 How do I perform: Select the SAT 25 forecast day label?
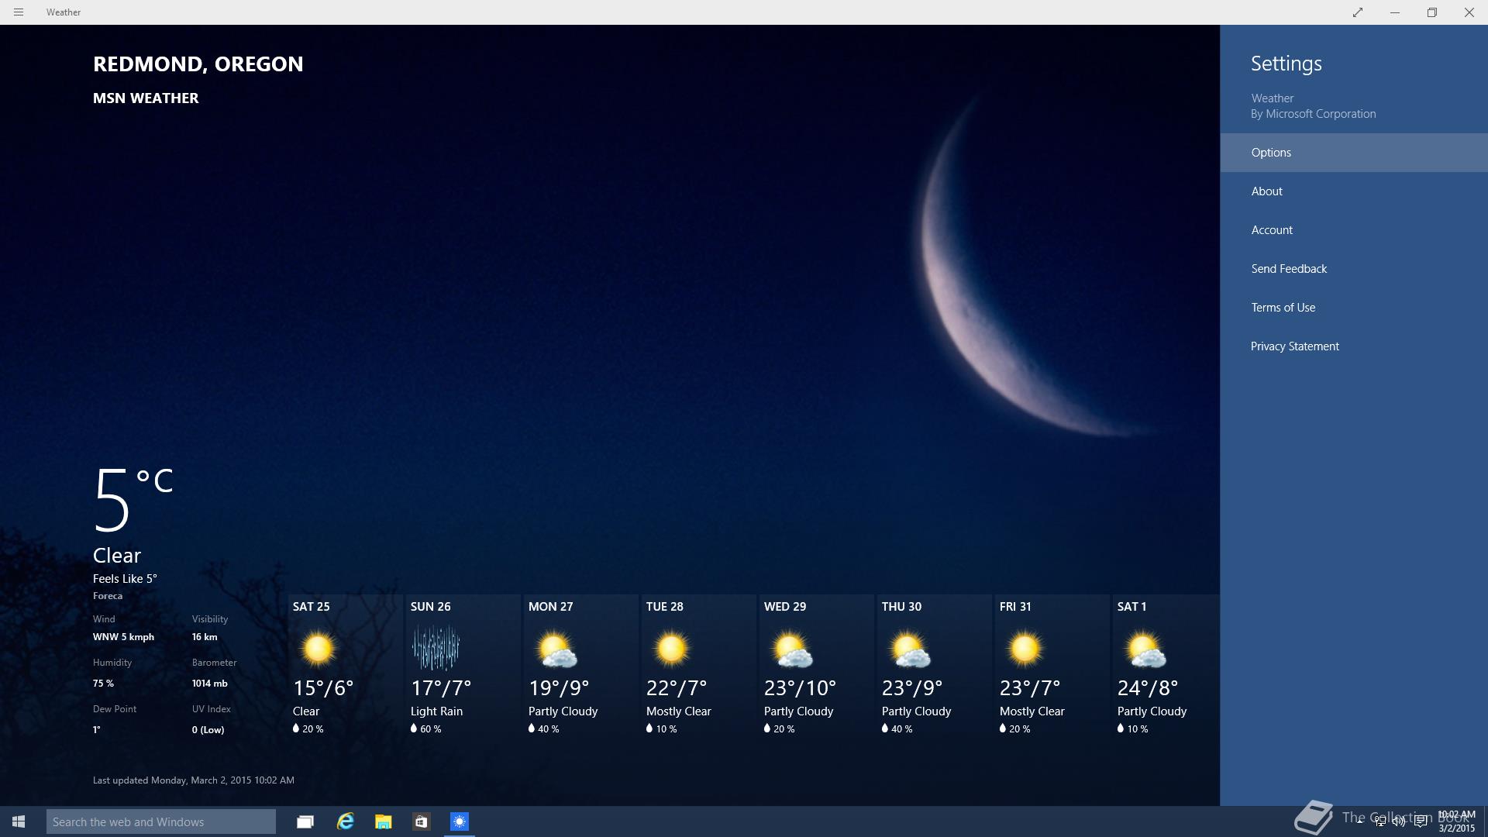311,607
